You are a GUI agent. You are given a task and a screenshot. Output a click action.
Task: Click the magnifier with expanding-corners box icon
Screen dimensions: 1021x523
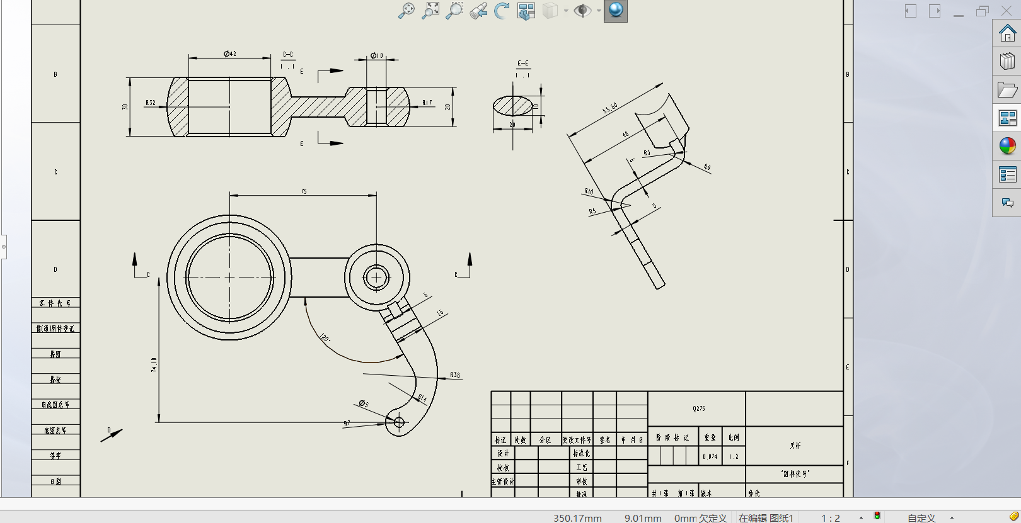(430, 11)
